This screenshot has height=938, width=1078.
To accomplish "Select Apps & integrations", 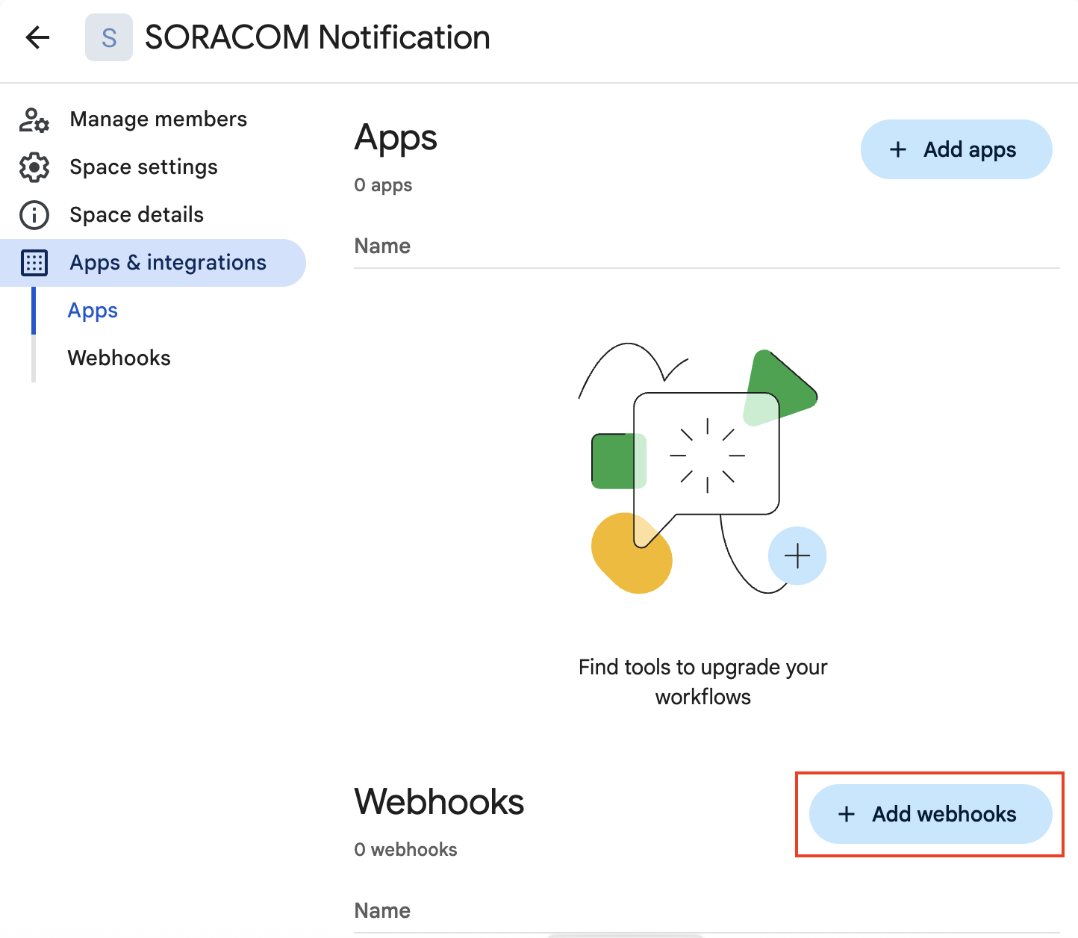I will point(153,263).
